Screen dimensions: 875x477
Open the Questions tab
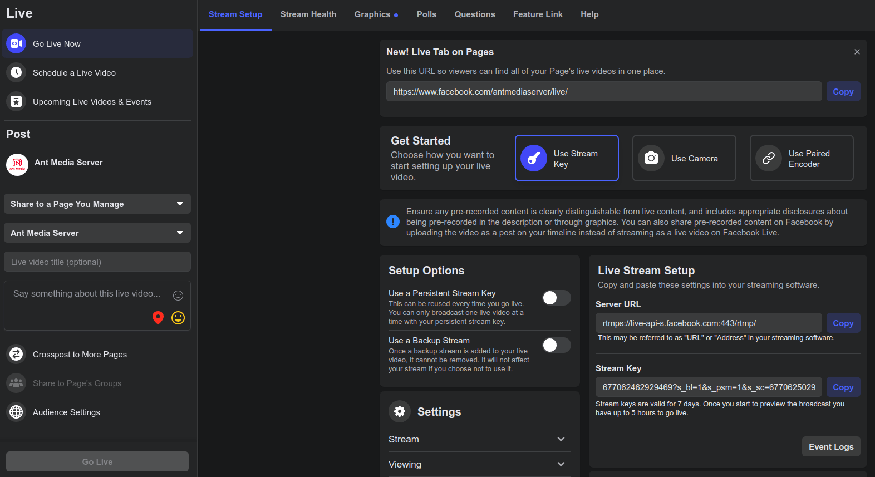click(475, 14)
